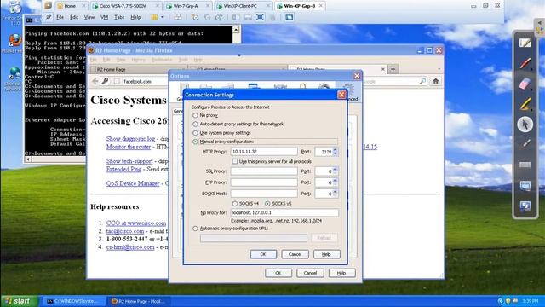Adjust the HTTP proxy port spinner arrows
Viewport: 545px width, 307px height.
335,152
